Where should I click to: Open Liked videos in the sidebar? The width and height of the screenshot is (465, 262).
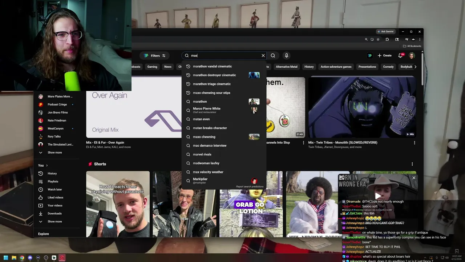click(56, 198)
